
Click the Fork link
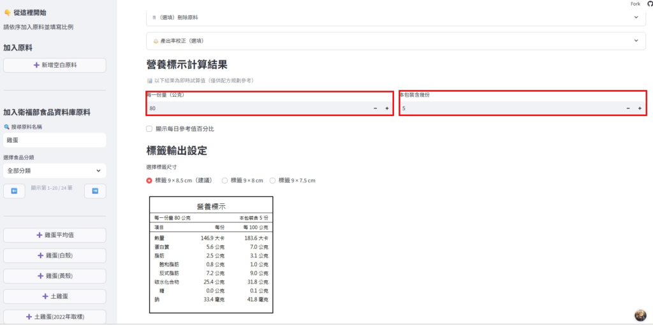[636, 4]
